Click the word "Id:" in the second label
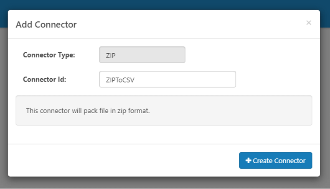Viewport: 330px width, 189px height. pos(61,79)
